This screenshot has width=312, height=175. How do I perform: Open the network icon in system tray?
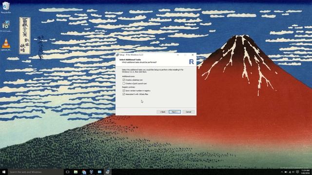[290, 172]
